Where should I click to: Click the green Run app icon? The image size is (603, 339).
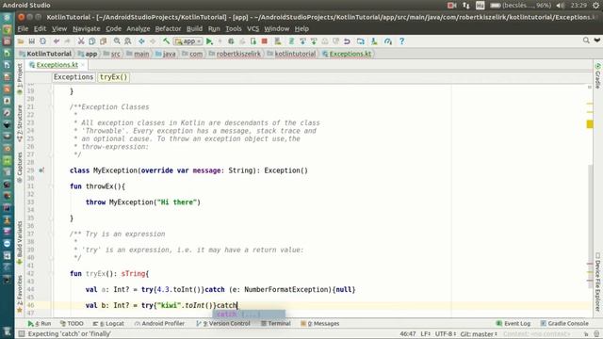[x=209, y=41]
